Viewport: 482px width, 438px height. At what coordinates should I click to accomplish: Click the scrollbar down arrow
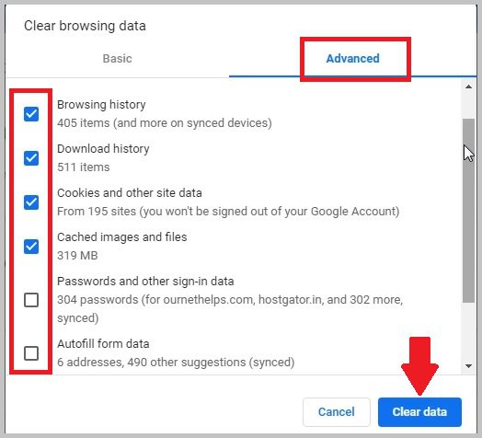coord(468,366)
